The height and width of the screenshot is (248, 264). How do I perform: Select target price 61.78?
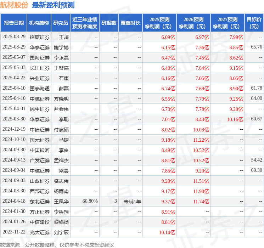point(257,88)
